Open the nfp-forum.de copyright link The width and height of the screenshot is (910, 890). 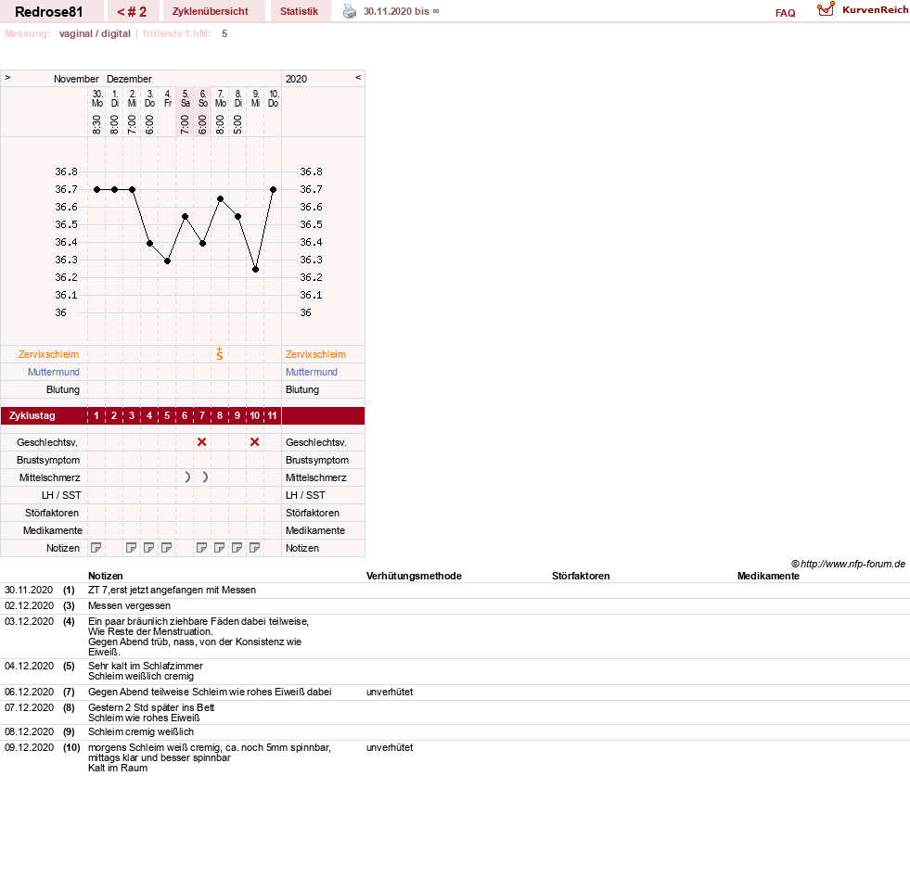[x=848, y=564]
